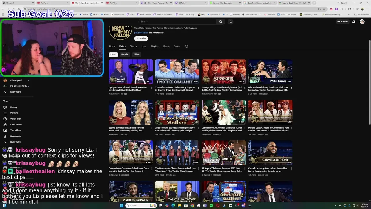Open the PayPal bookmark
This screenshot has width=371, height=209.
pyautogui.click(x=83, y=14)
